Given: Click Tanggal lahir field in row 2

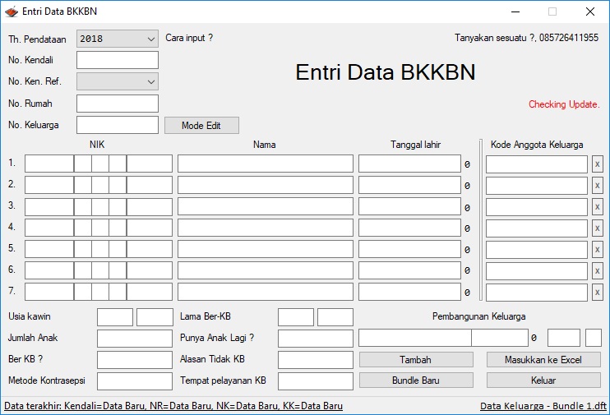Looking at the screenshot, I should [x=409, y=185].
